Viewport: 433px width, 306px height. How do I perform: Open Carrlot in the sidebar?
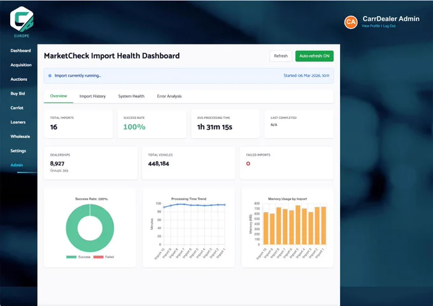point(17,108)
